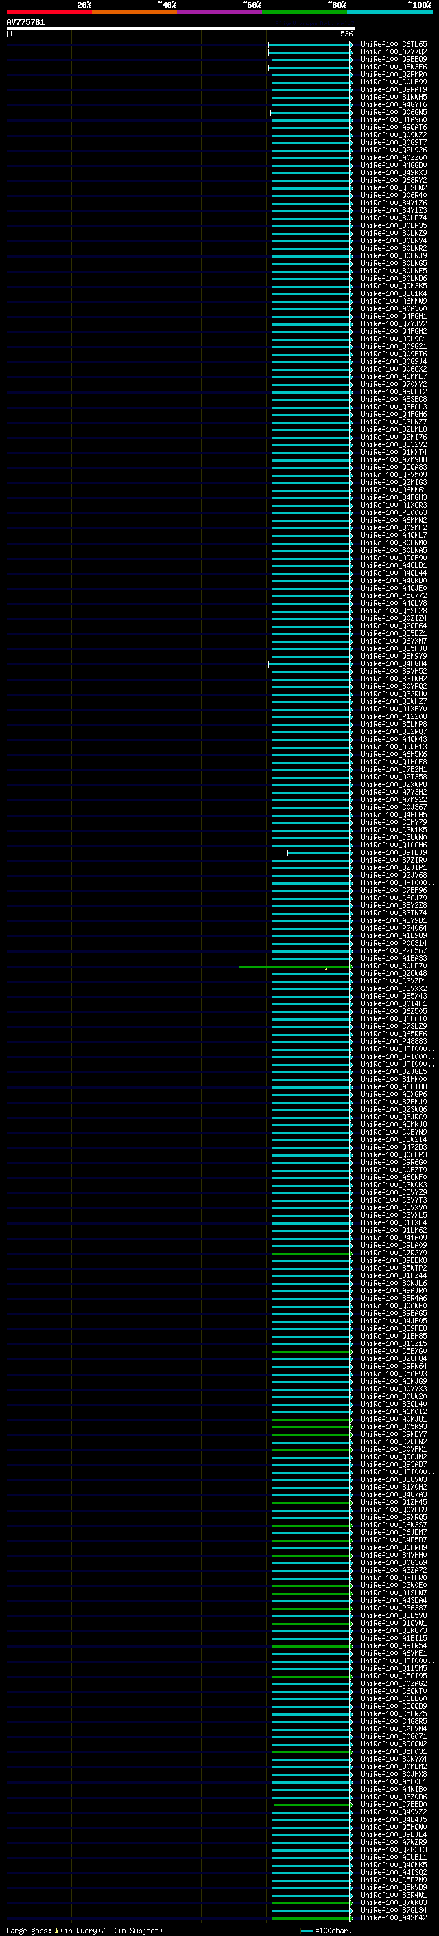Open hit UniRef100_A8W3E6
Viewport: 439px width, 1936px height.
click(394, 67)
